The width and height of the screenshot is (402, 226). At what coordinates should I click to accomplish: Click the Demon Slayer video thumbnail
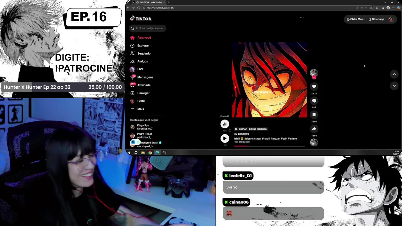click(x=269, y=80)
